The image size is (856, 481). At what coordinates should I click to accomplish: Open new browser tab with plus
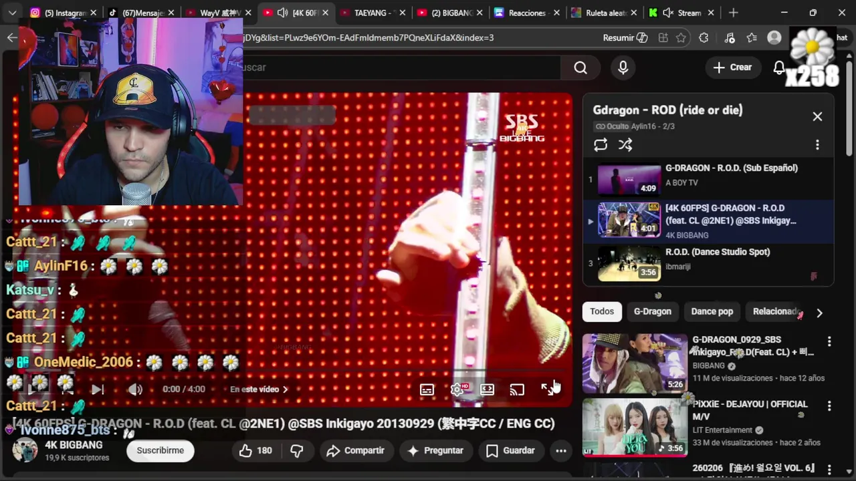pos(734,13)
